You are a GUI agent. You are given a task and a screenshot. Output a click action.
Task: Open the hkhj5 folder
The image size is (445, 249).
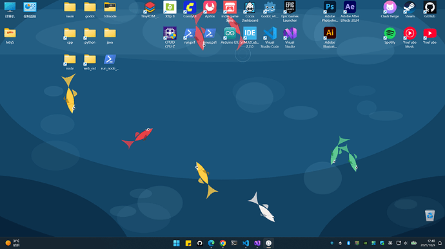[x=10, y=36]
